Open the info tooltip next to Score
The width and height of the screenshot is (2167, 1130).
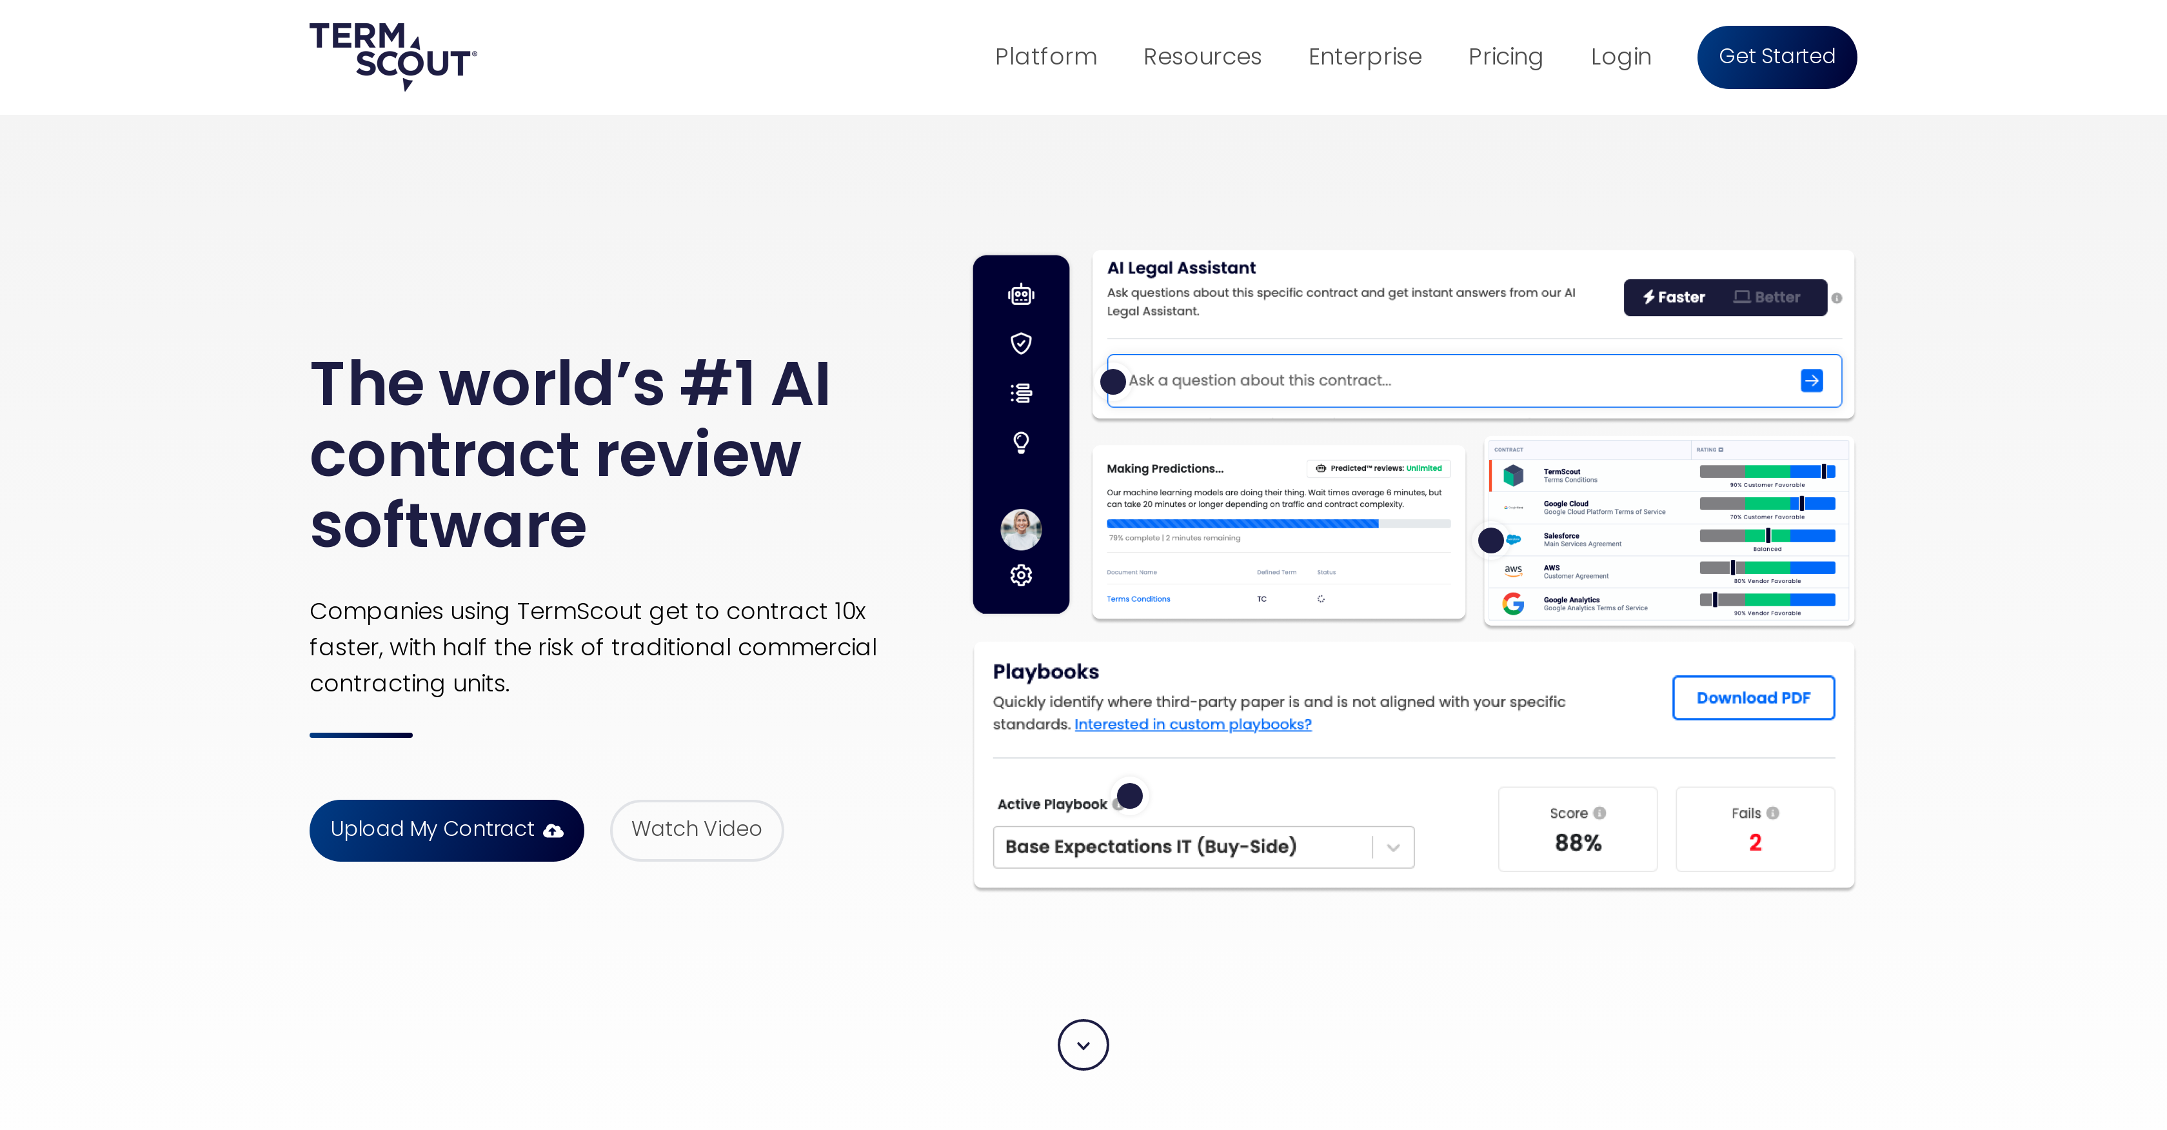coord(1599,813)
